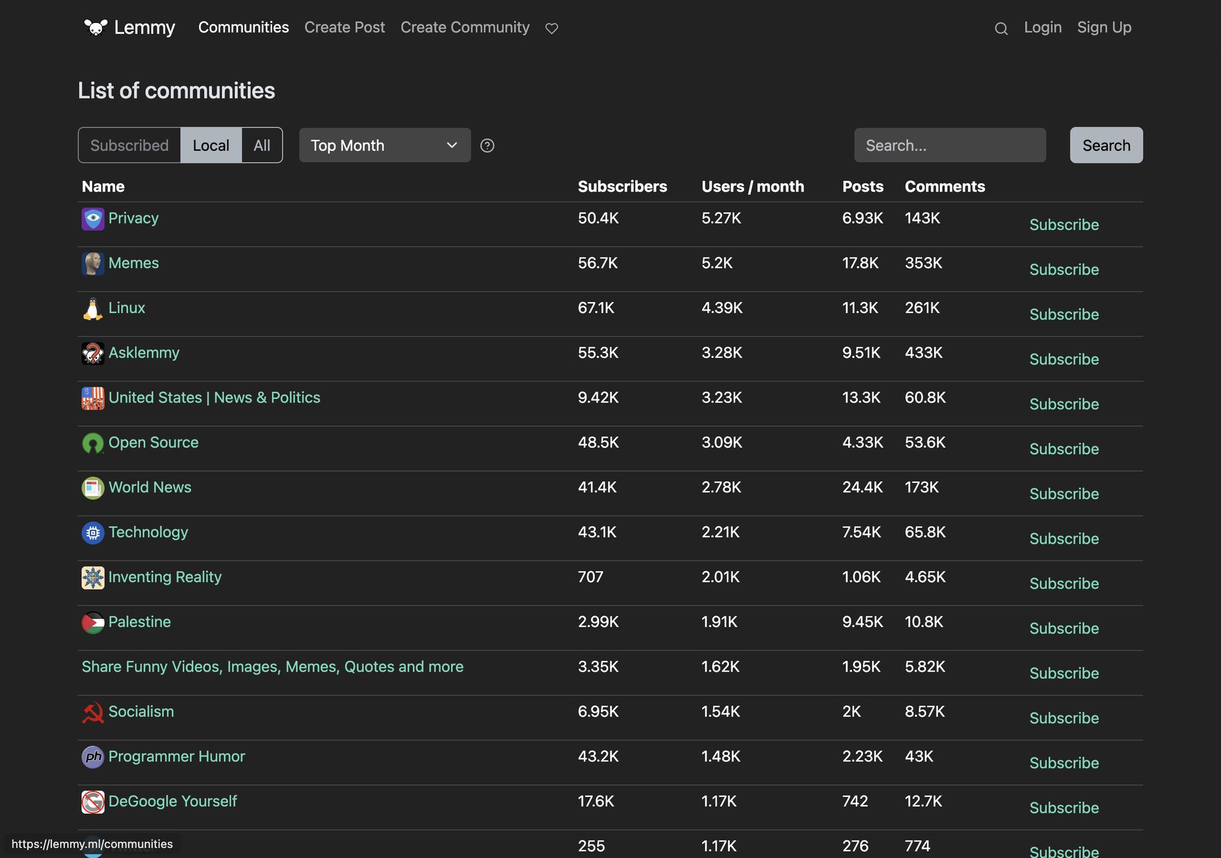Click the World News newspaper icon
This screenshot has height=858, width=1221.
[x=93, y=488]
